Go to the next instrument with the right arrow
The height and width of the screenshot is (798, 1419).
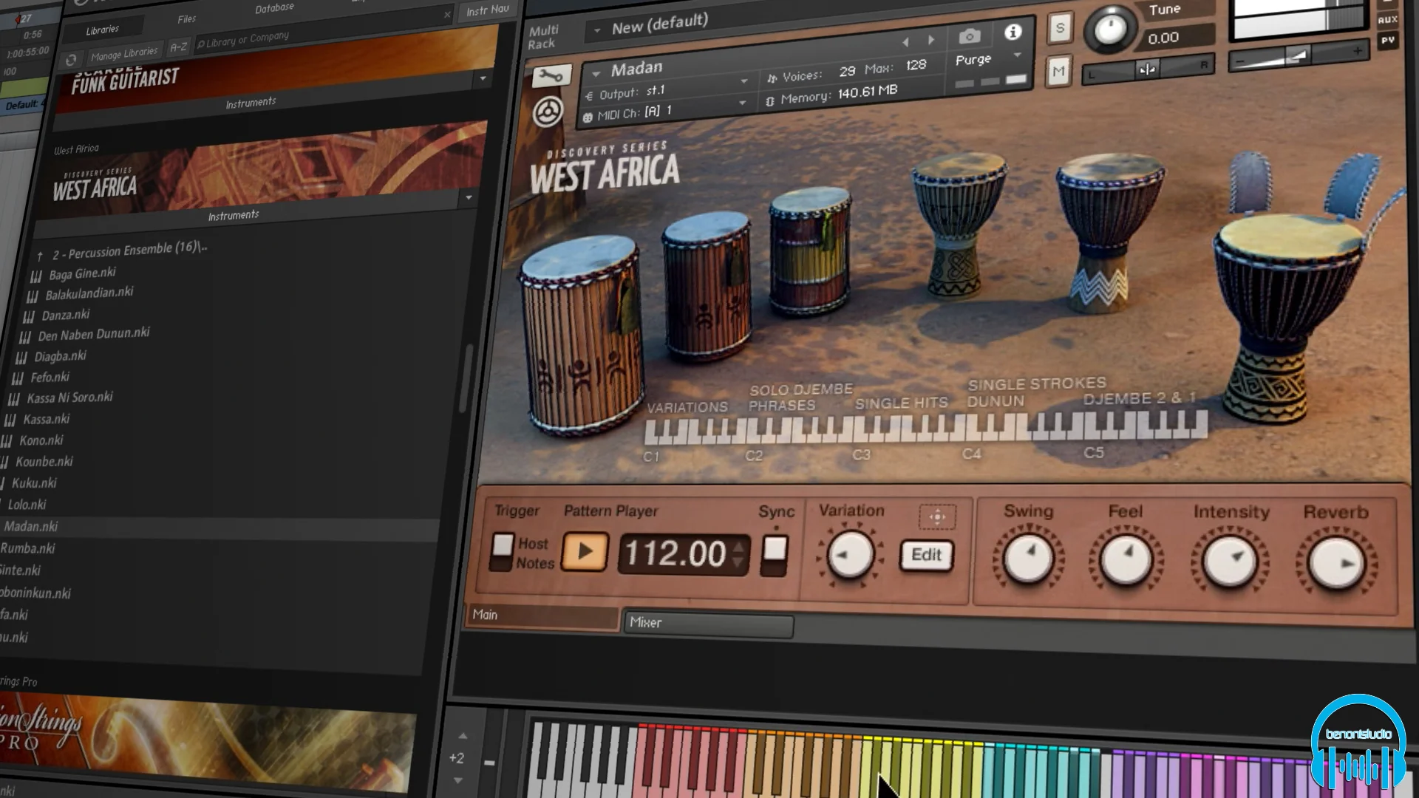pyautogui.click(x=931, y=40)
